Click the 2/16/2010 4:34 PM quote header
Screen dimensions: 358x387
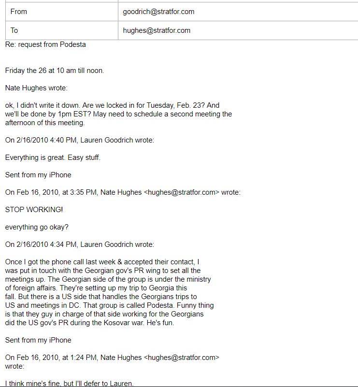point(79,244)
